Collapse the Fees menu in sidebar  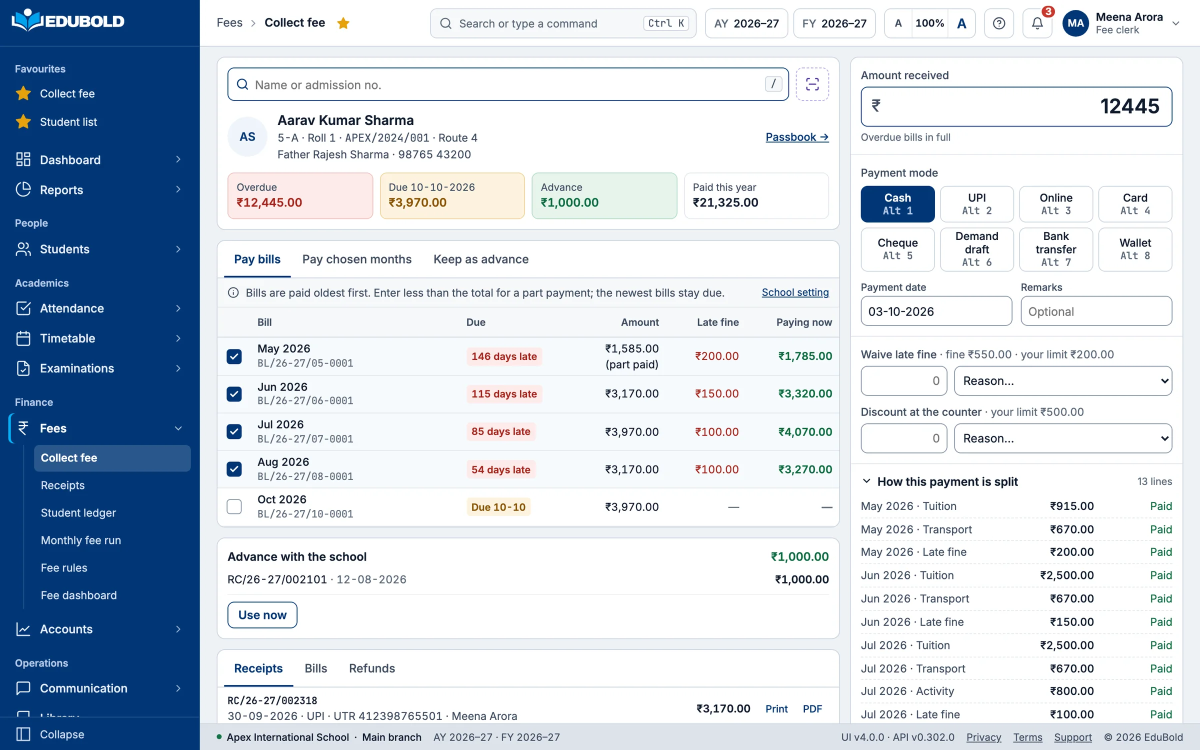coord(178,428)
